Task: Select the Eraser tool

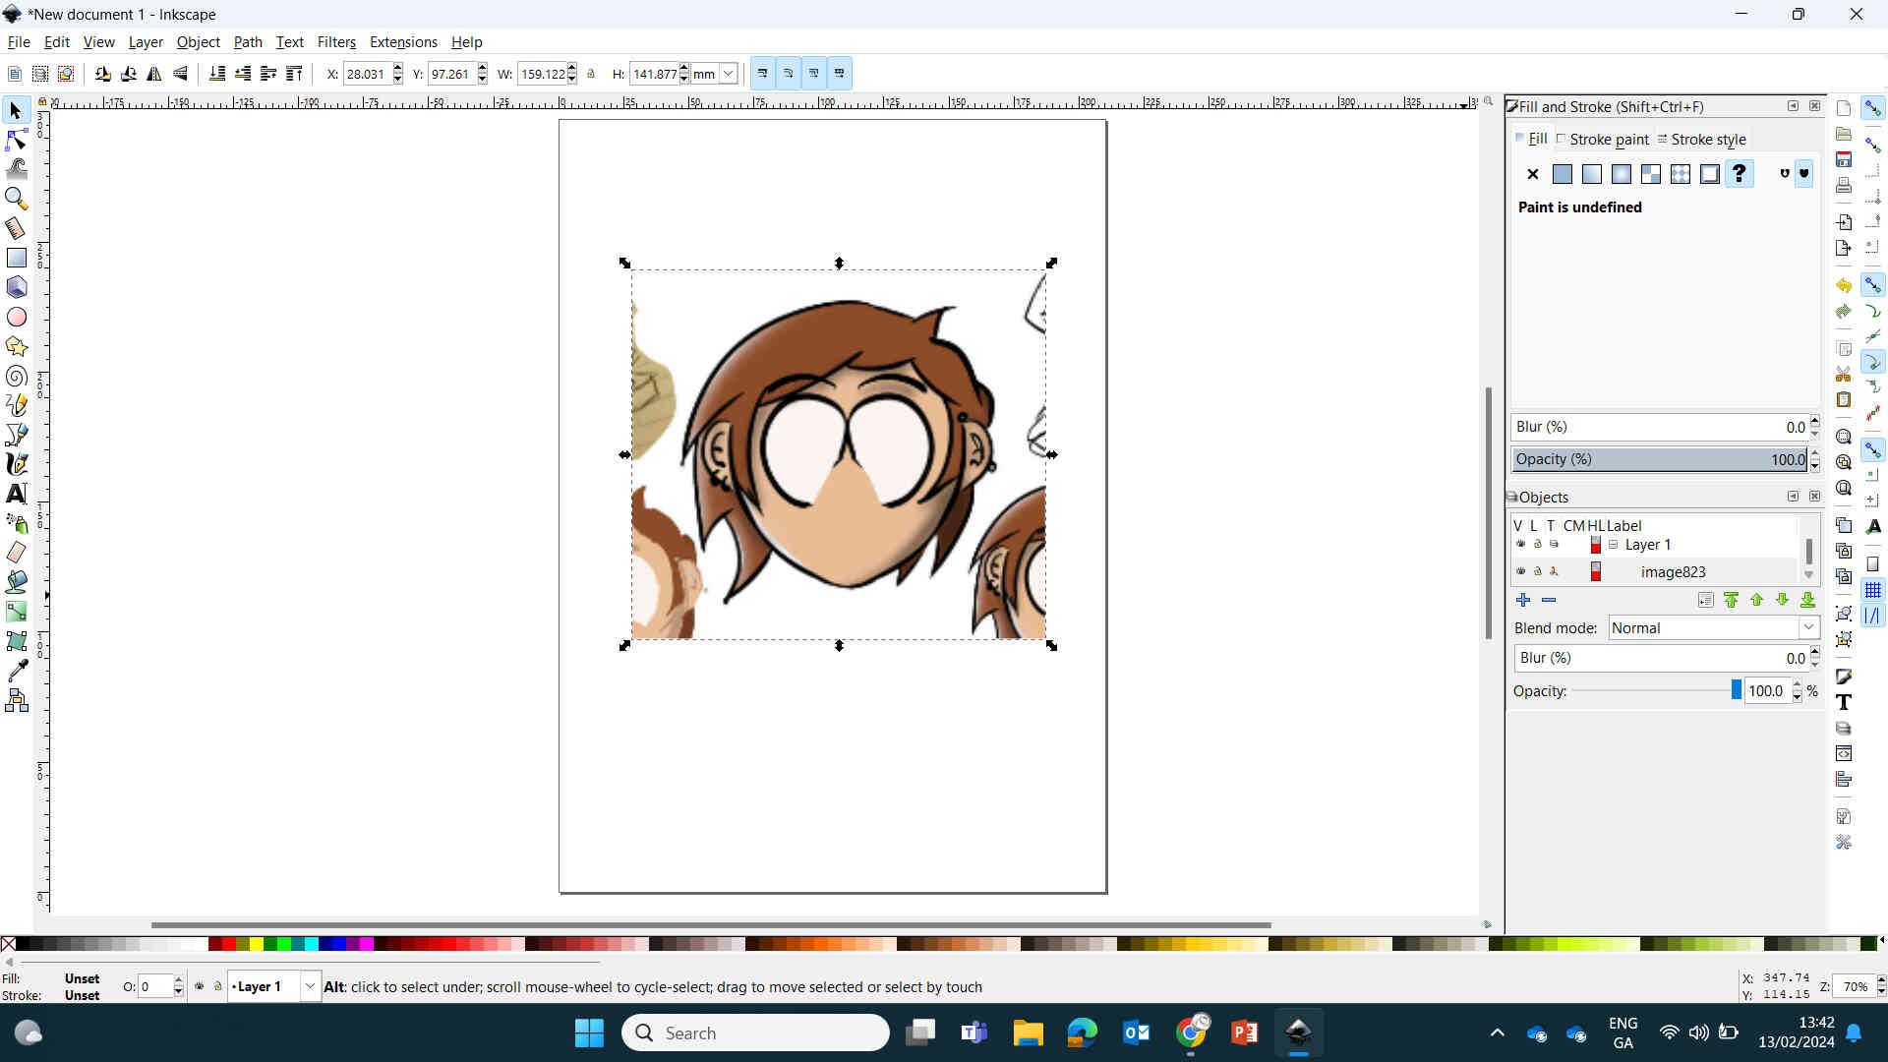Action: pyautogui.click(x=16, y=553)
